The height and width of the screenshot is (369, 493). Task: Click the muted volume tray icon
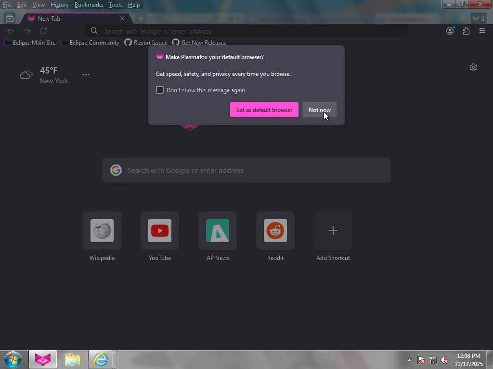tap(444, 360)
